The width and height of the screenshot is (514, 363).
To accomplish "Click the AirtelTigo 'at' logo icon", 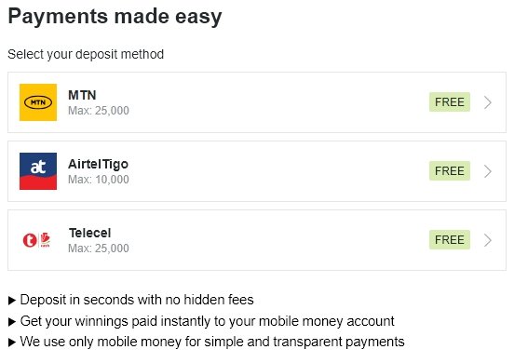I will (x=38, y=171).
